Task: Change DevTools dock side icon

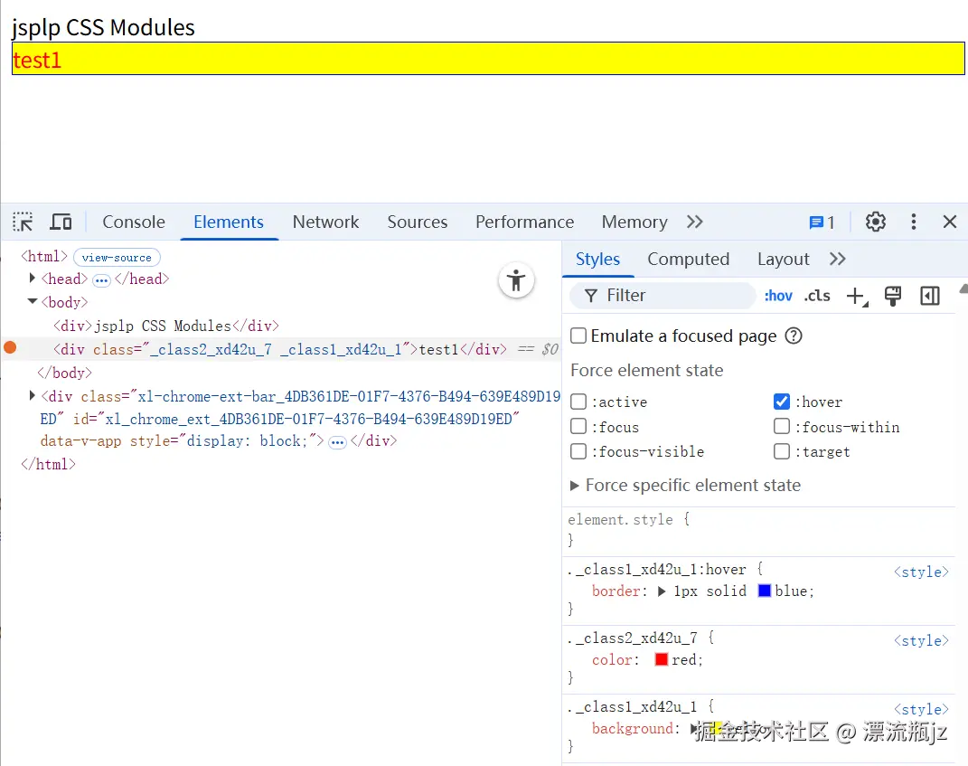Action: [929, 296]
